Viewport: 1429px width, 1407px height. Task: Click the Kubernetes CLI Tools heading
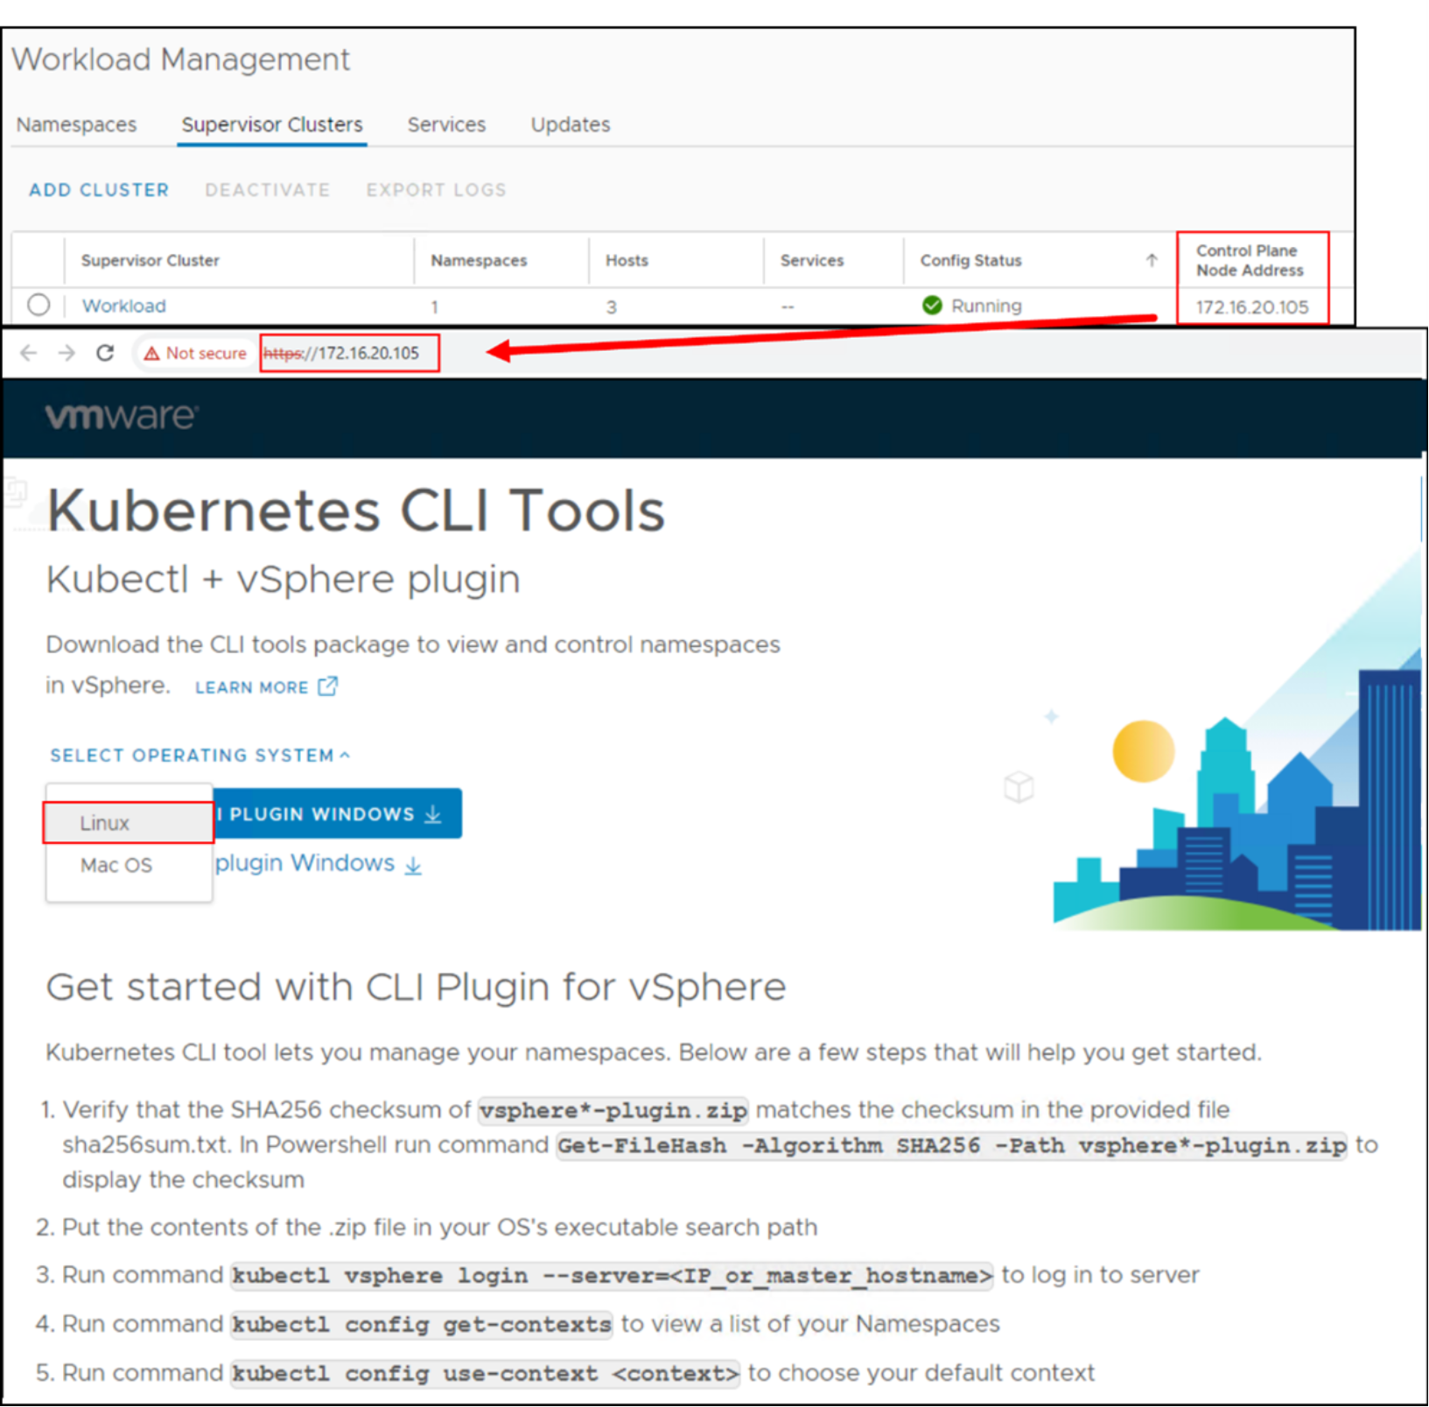355,510
